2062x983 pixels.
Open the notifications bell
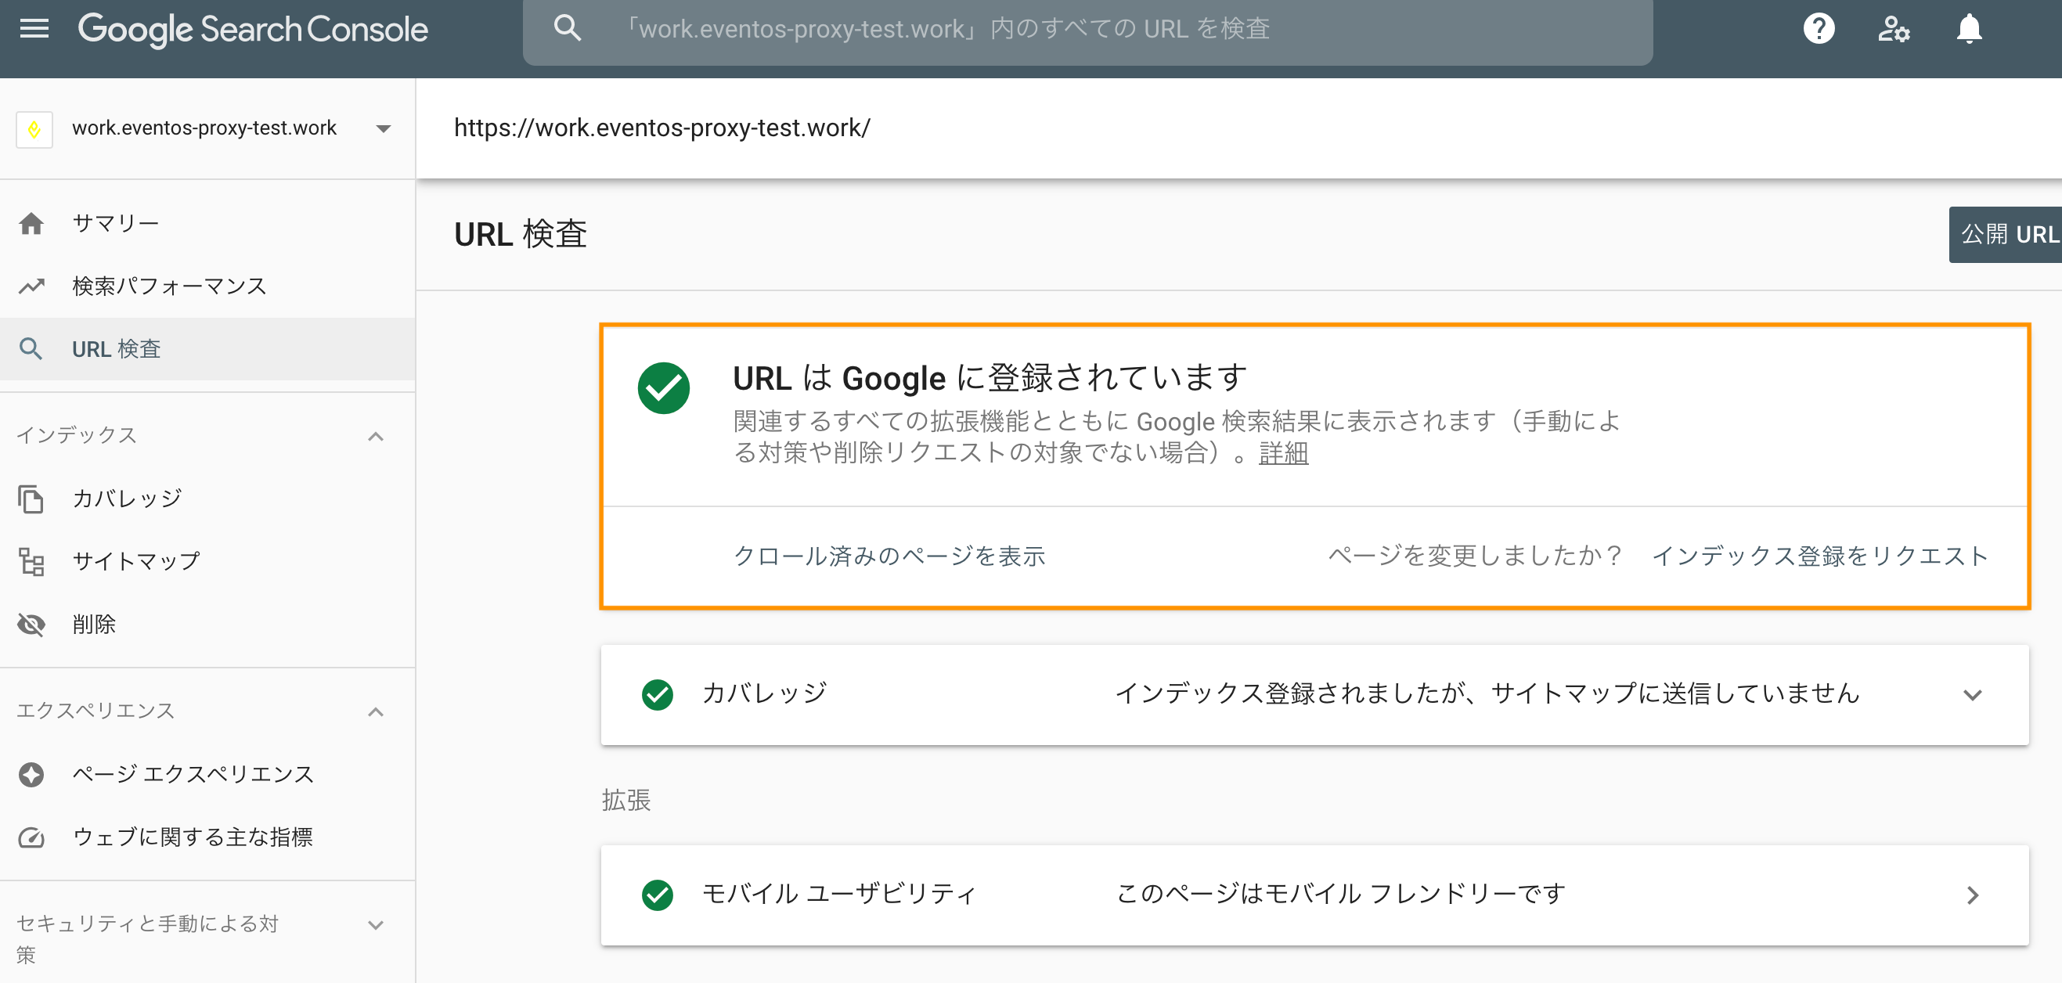1968,29
